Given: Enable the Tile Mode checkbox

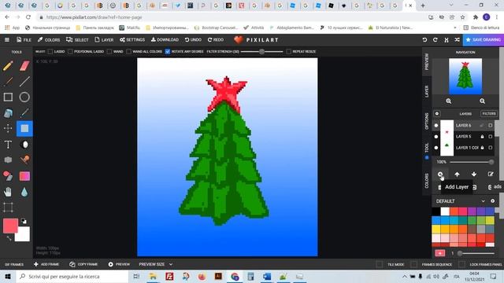Looking at the screenshot, I should coord(380,264).
